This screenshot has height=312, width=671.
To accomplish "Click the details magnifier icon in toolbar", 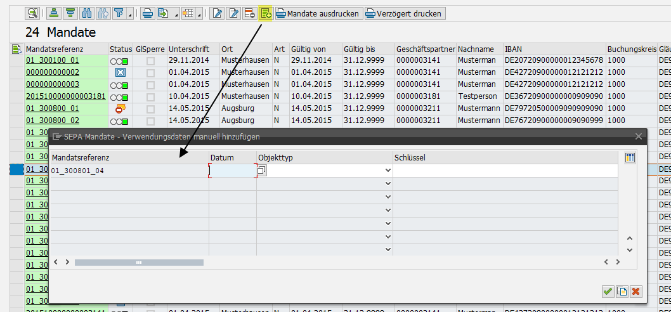I will click(x=32, y=13).
